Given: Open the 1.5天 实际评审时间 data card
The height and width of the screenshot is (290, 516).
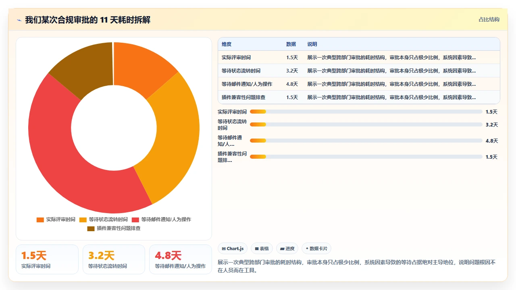Looking at the screenshot, I should [47, 259].
